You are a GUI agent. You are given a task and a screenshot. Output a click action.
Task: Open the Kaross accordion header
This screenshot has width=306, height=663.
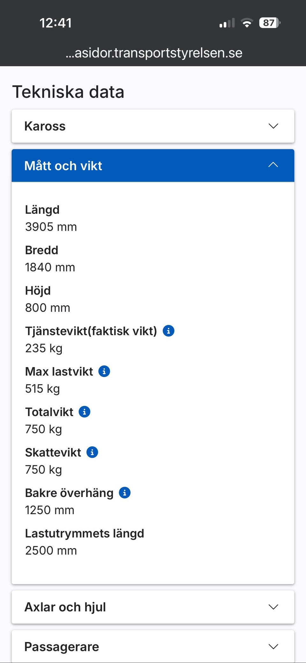click(x=45, y=126)
